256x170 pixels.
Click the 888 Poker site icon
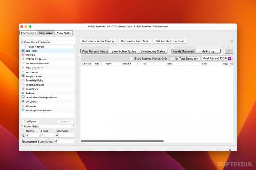[x=23, y=51]
